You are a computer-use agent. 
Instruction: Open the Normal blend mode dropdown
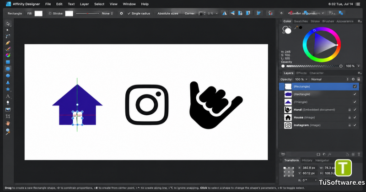point(329,80)
